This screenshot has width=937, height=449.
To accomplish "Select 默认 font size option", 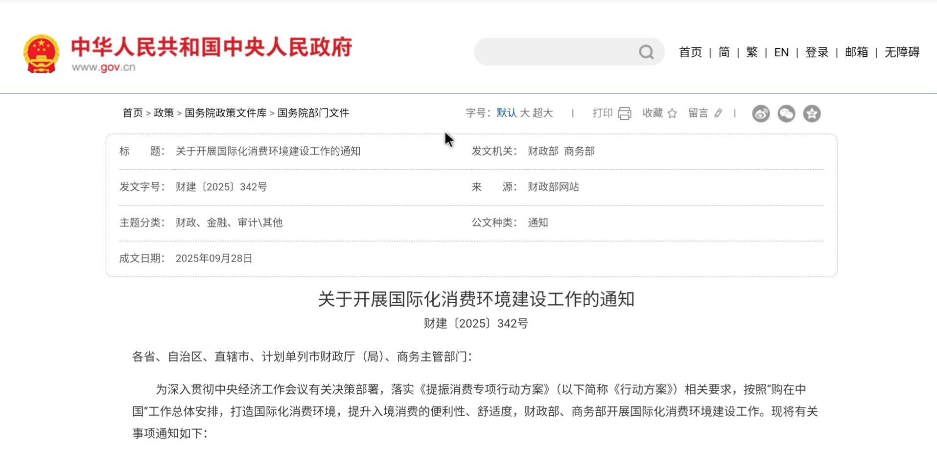I will tap(506, 113).
